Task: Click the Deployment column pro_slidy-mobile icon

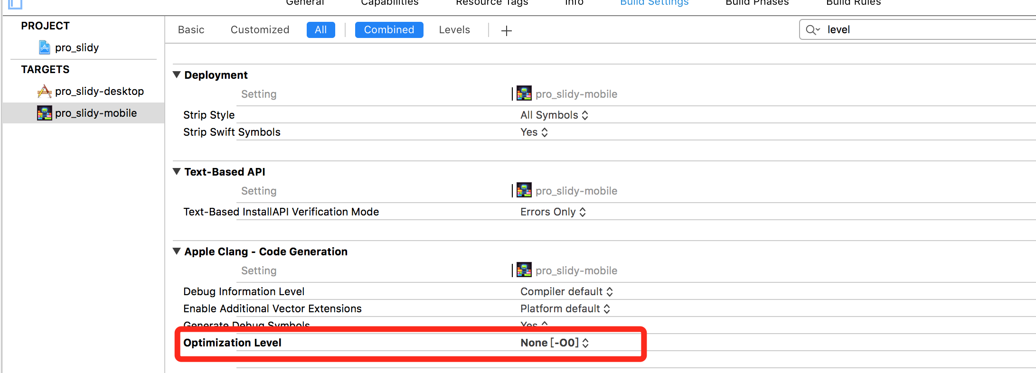Action: pos(524,94)
